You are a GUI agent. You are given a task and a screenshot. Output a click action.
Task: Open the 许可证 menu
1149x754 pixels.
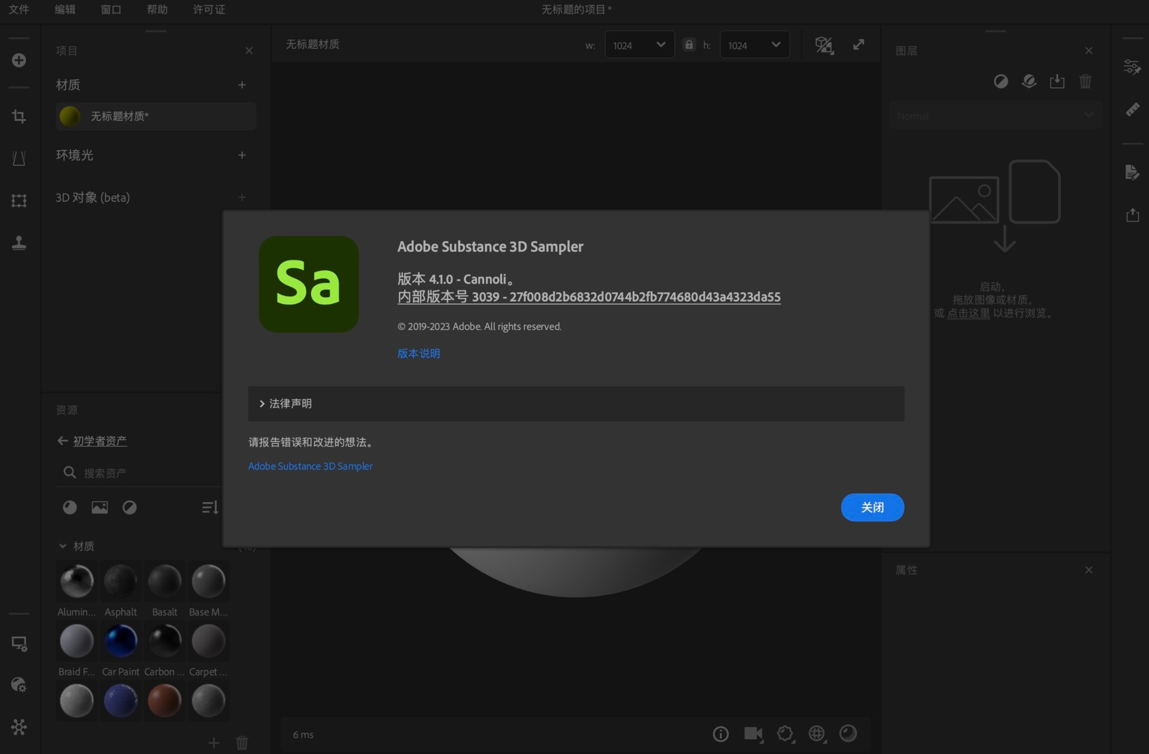tap(209, 10)
